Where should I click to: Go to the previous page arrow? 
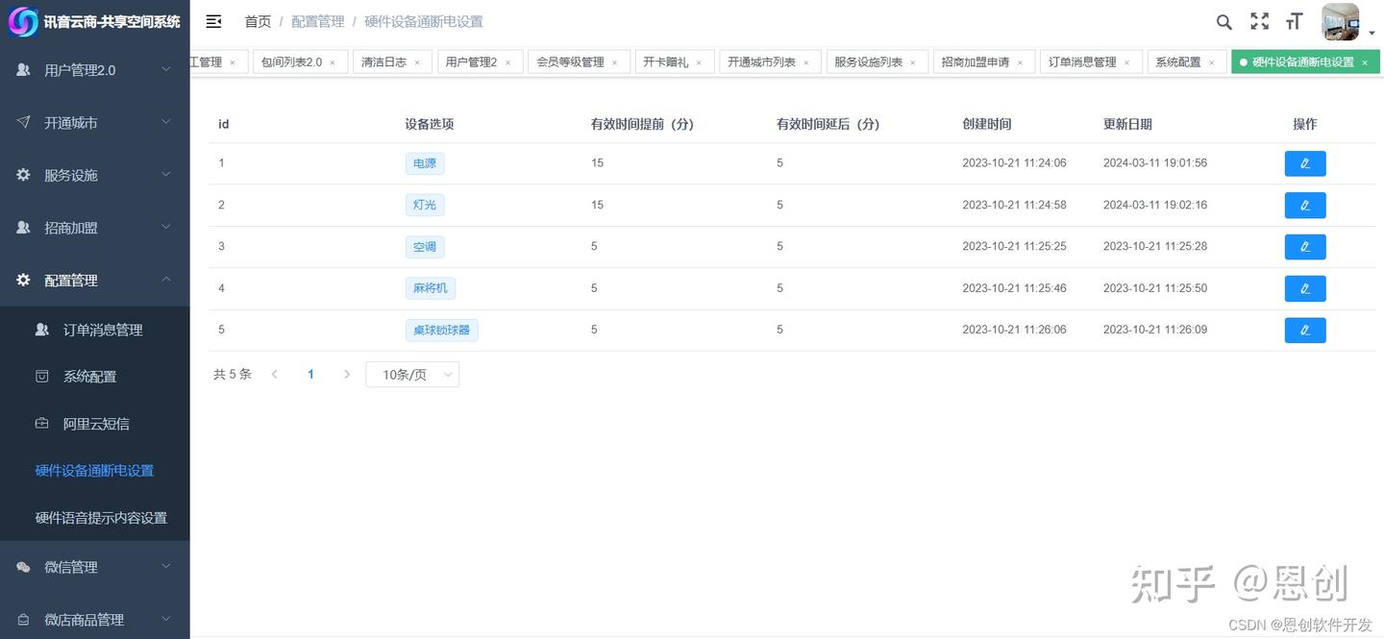(x=275, y=375)
